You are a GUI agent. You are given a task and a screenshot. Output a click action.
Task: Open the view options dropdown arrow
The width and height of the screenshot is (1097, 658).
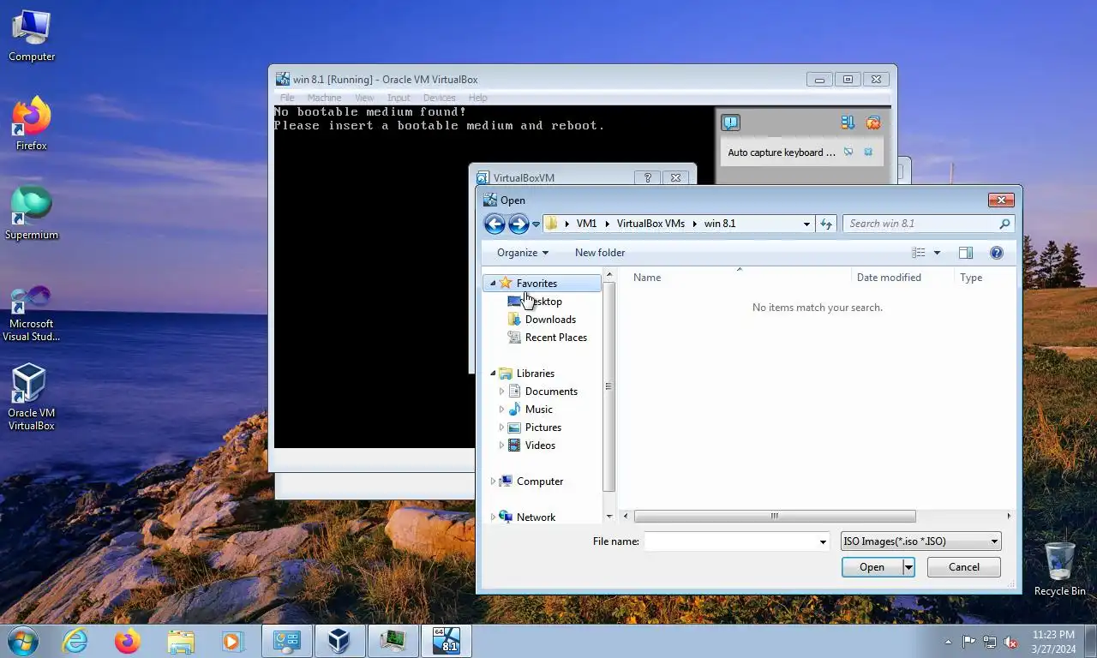pyautogui.click(x=937, y=253)
